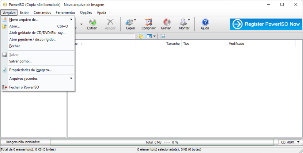Click 'Total de 0 elemento(s)' status text
This screenshot has width=303, height=153.
[x=28, y=149]
